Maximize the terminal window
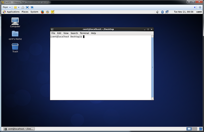The height and width of the screenshot is (132, 204). pyautogui.click(x=148, y=29)
